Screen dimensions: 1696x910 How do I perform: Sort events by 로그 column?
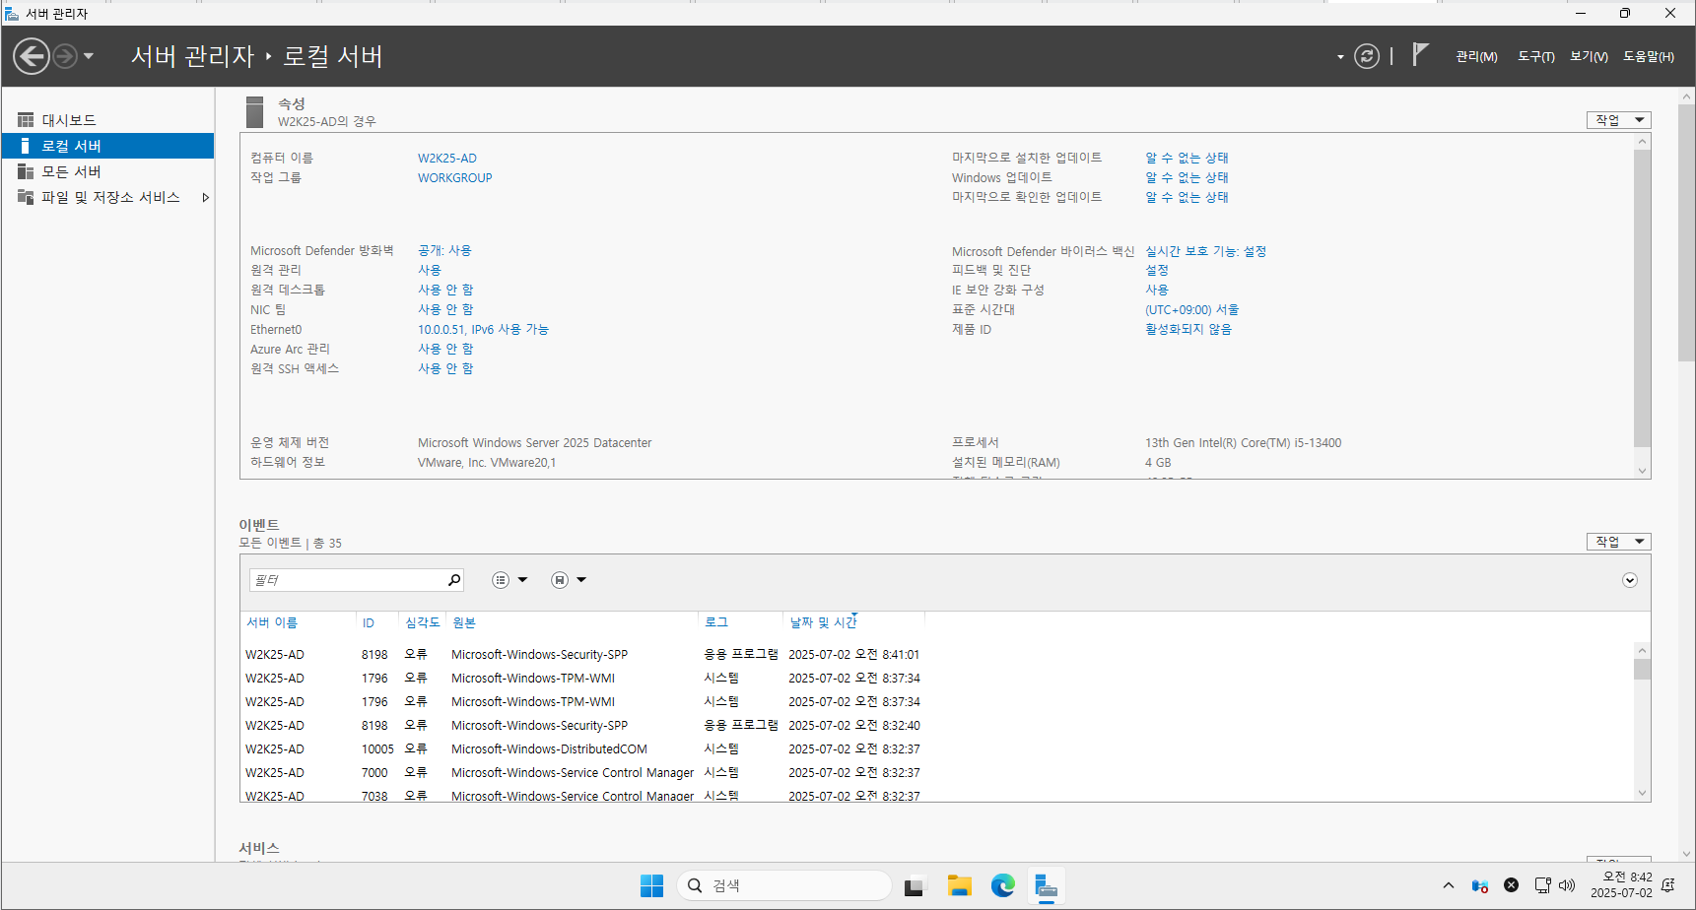716,622
